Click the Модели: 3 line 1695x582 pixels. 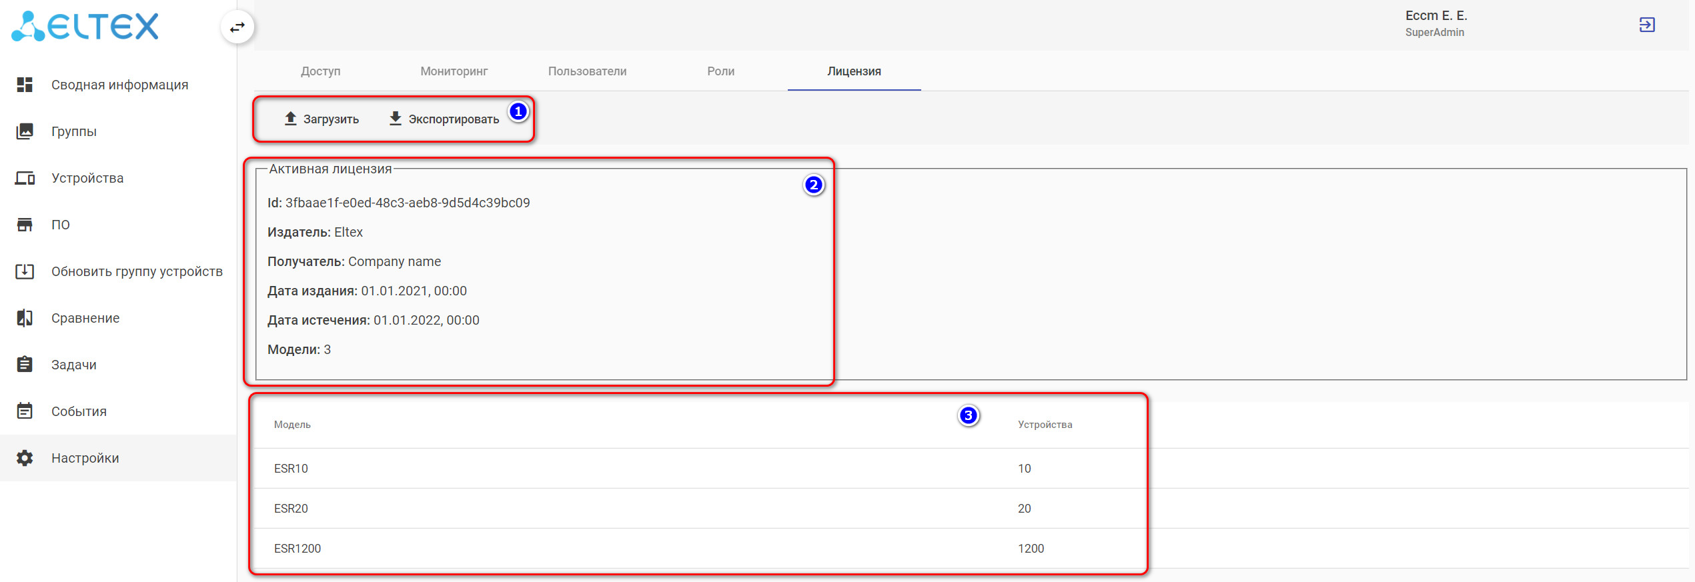click(x=299, y=349)
